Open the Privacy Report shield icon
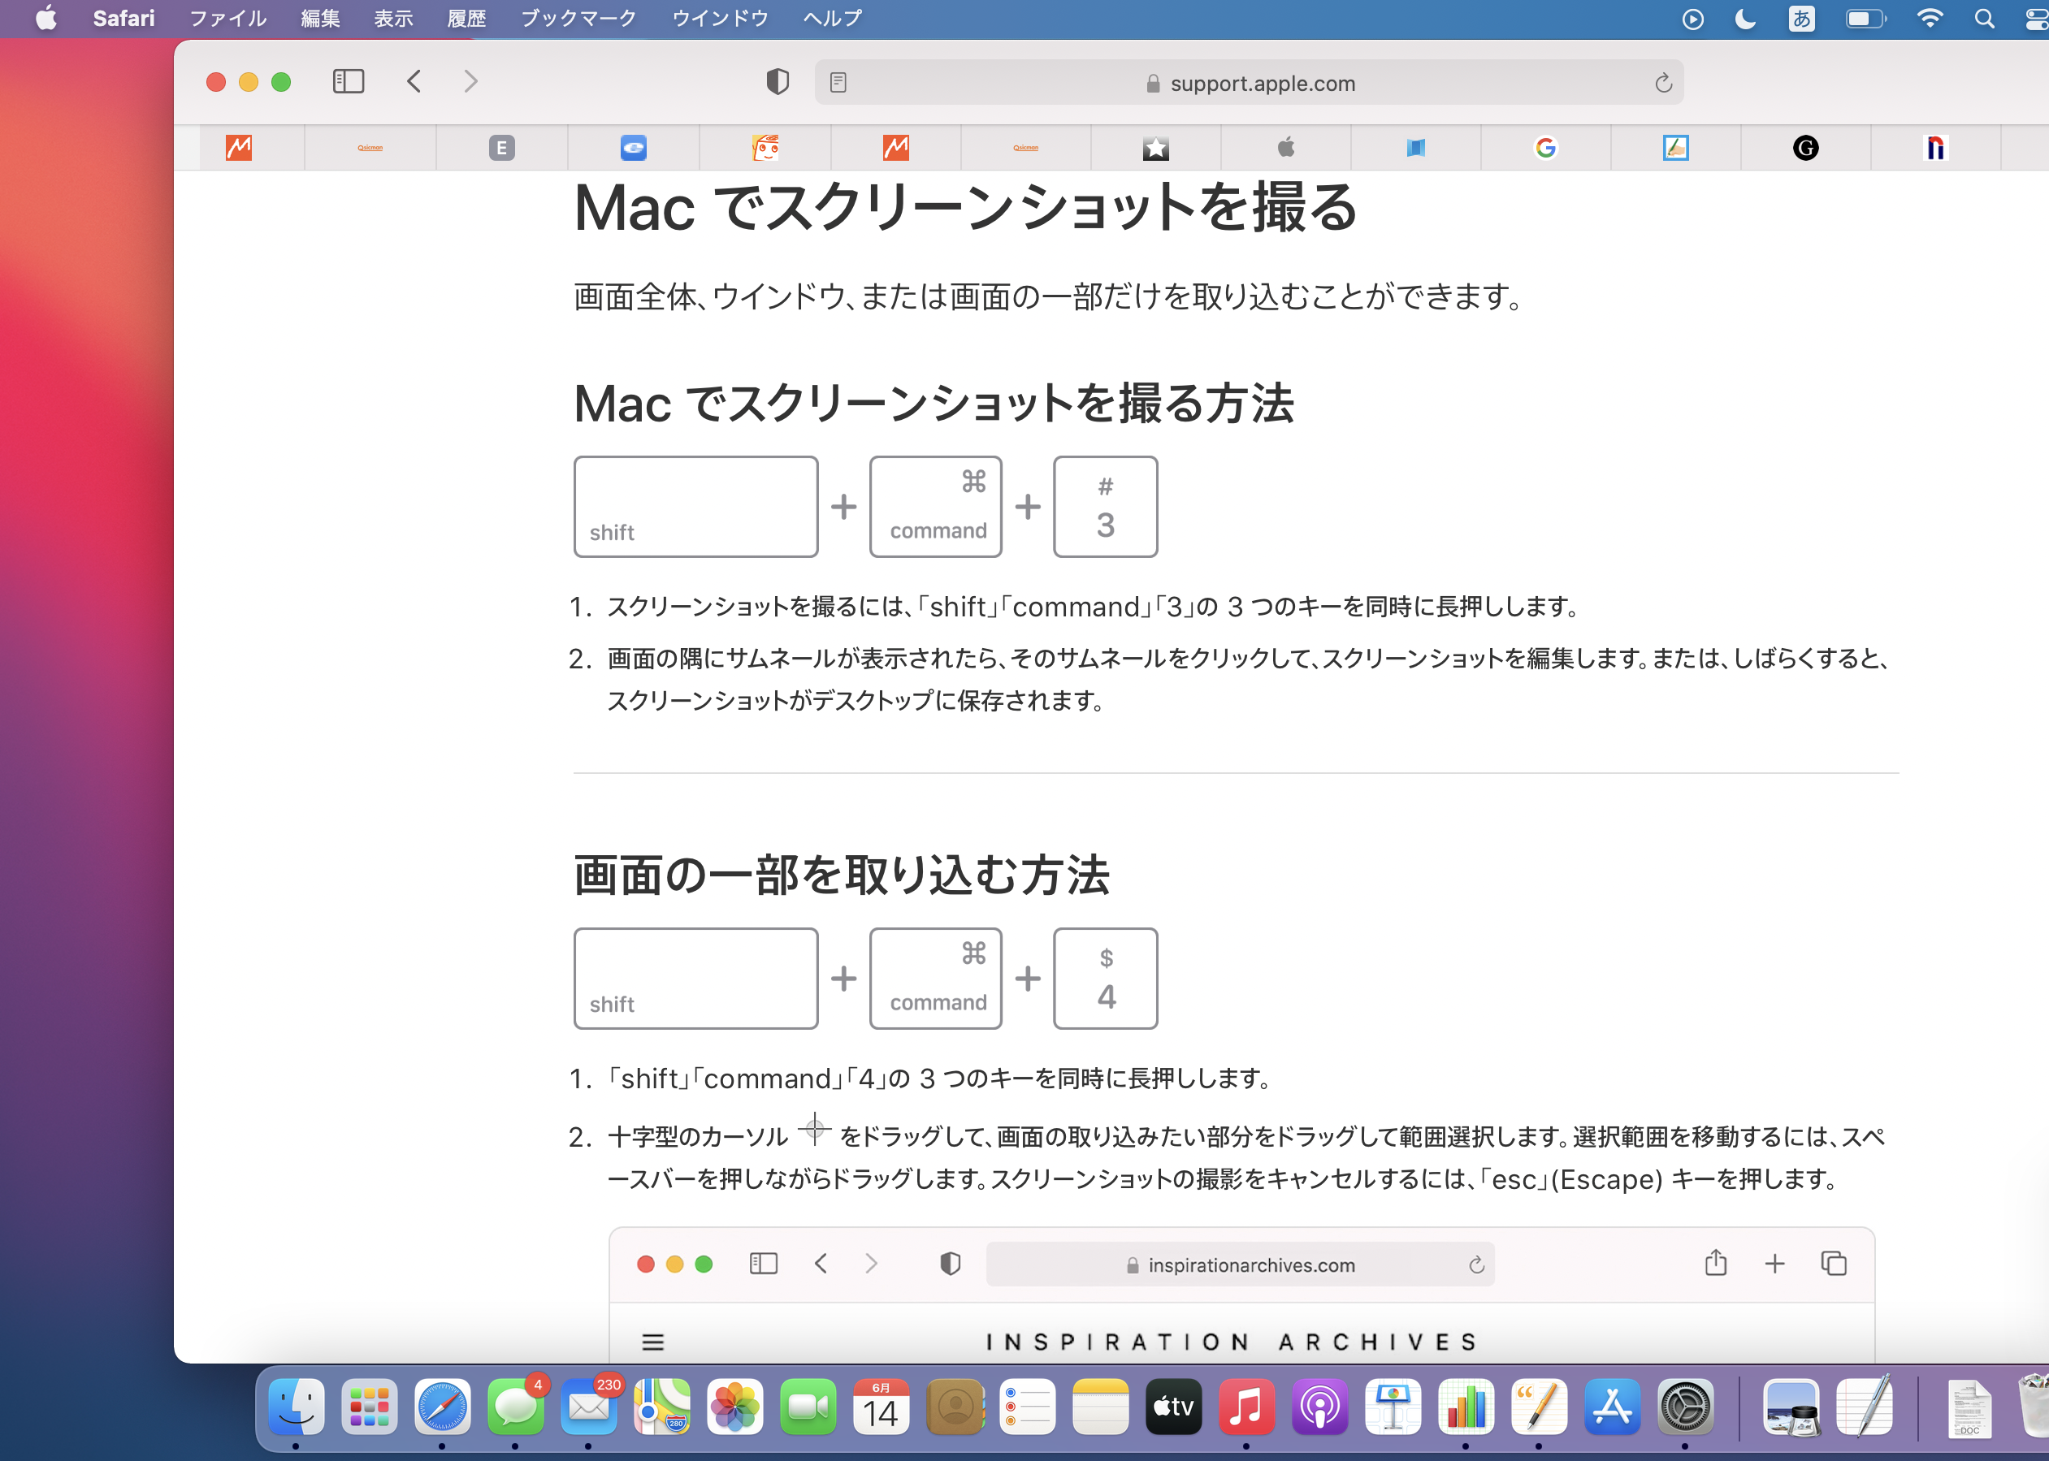 [778, 82]
